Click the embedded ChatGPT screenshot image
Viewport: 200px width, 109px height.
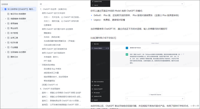[145, 72]
